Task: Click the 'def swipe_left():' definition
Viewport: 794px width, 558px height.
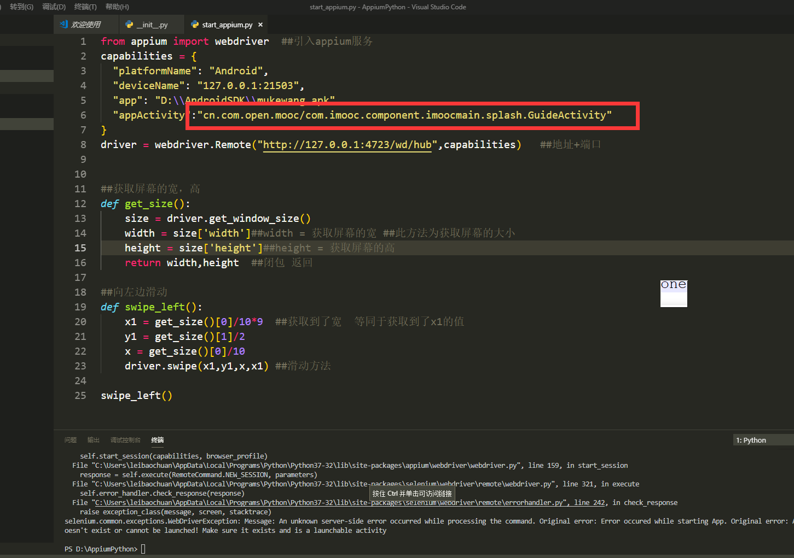Action: [152, 307]
